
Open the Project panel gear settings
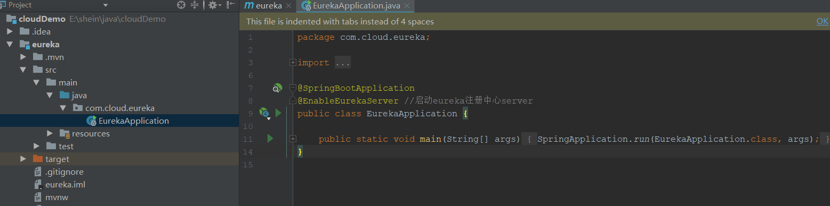pyautogui.click(x=214, y=5)
